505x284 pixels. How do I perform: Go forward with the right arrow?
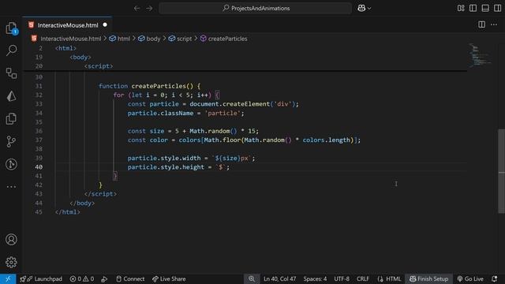point(149,8)
